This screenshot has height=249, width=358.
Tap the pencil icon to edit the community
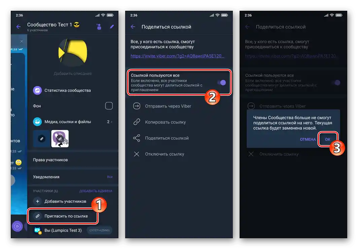[112, 27]
